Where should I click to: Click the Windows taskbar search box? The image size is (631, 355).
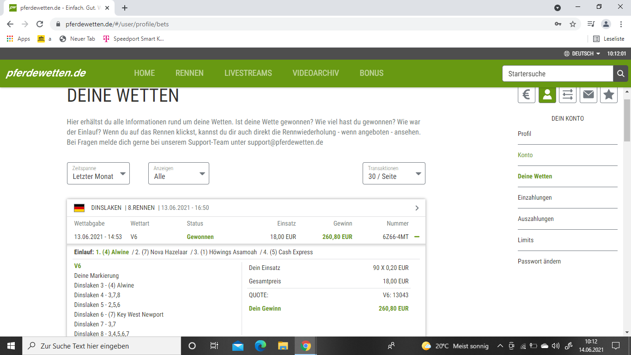(x=101, y=346)
